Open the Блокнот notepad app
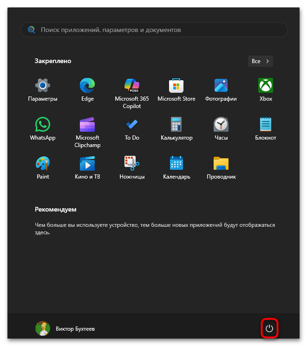 coord(266,128)
